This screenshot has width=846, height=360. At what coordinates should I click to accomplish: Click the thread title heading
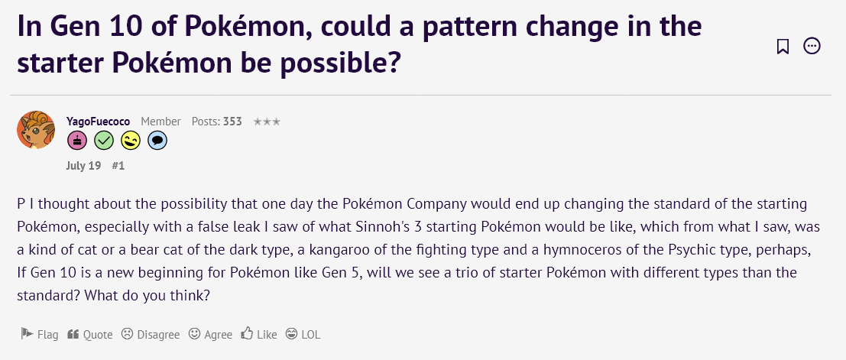359,45
